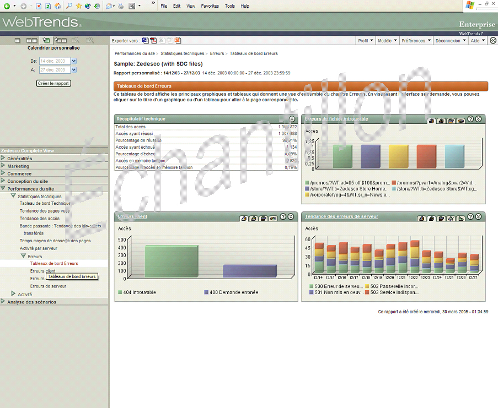Collapse the Récapitulatif technique panel
Viewport: 498px width, 408px height.
click(292, 119)
